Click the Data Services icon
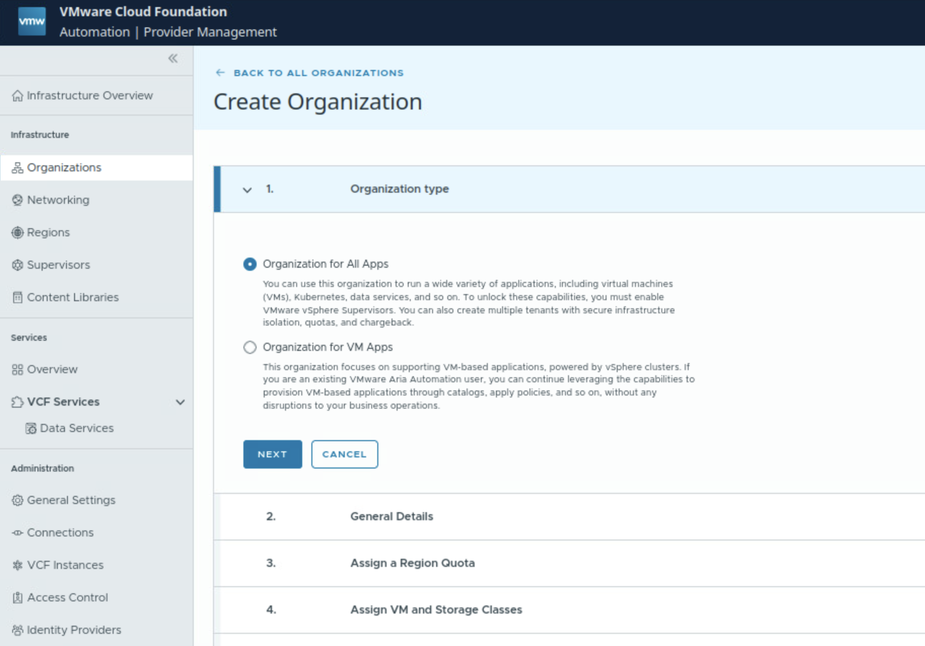The width and height of the screenshot is (925, 646). click(x=31, y=428)
